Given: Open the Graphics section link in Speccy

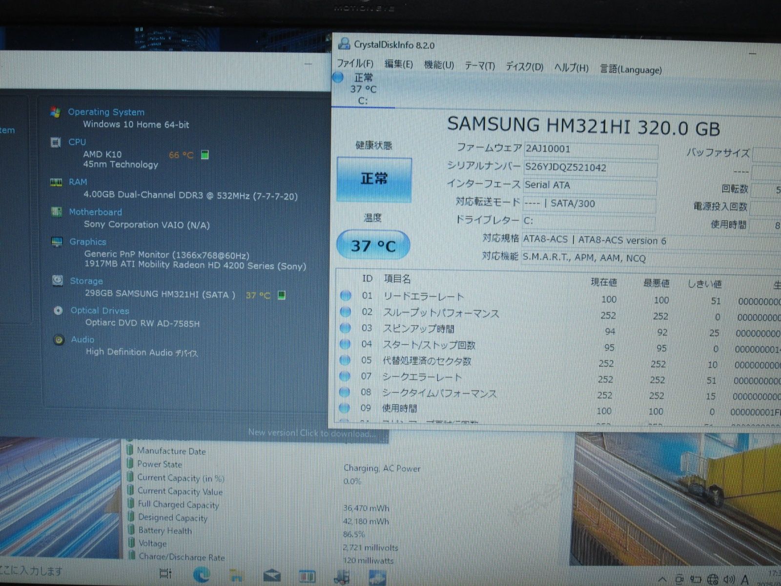Looking at the screenshot, I should [x=87, y=242].
